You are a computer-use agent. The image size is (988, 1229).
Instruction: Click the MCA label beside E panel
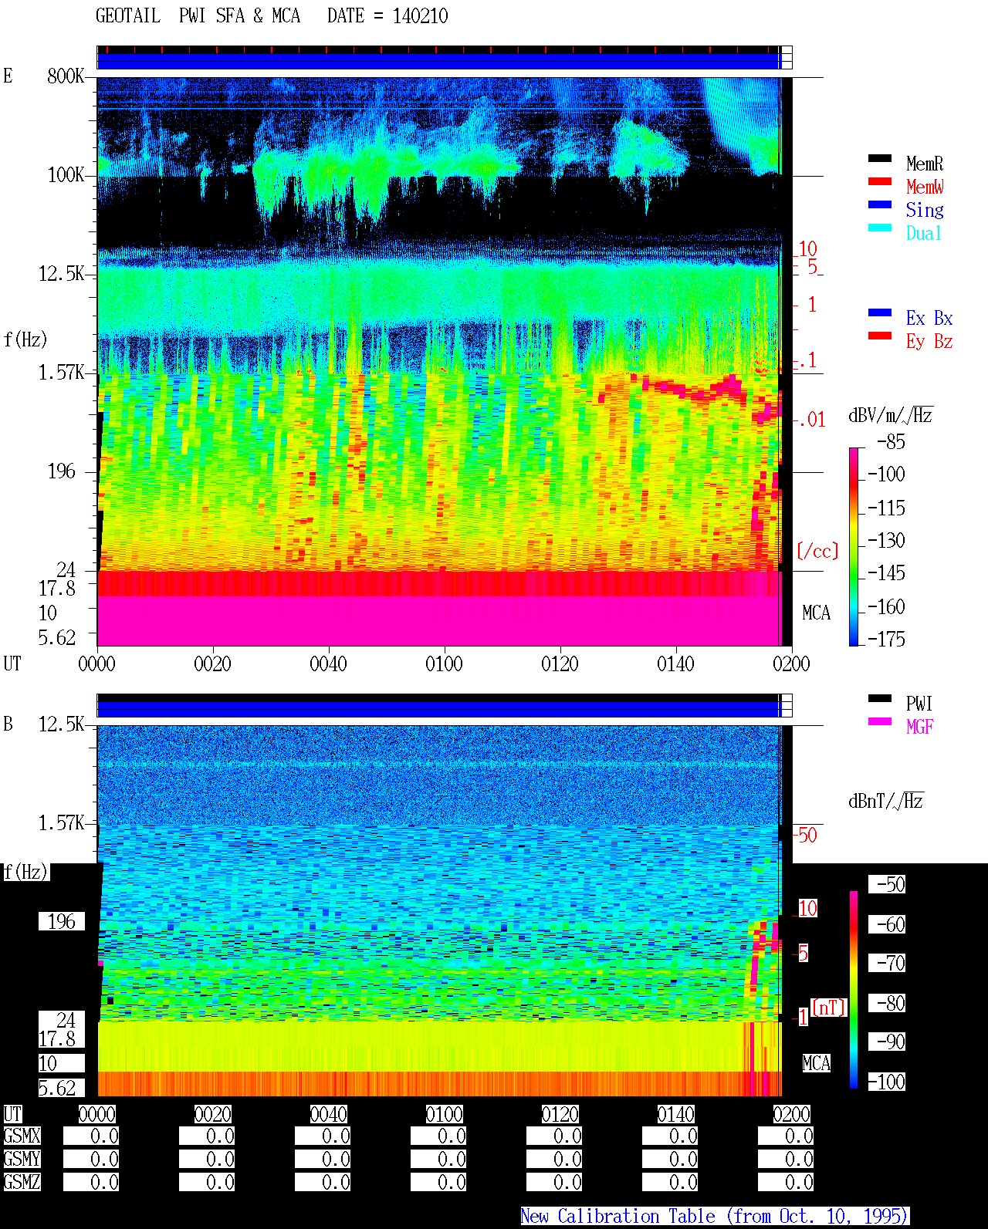(x=816, y=613)
